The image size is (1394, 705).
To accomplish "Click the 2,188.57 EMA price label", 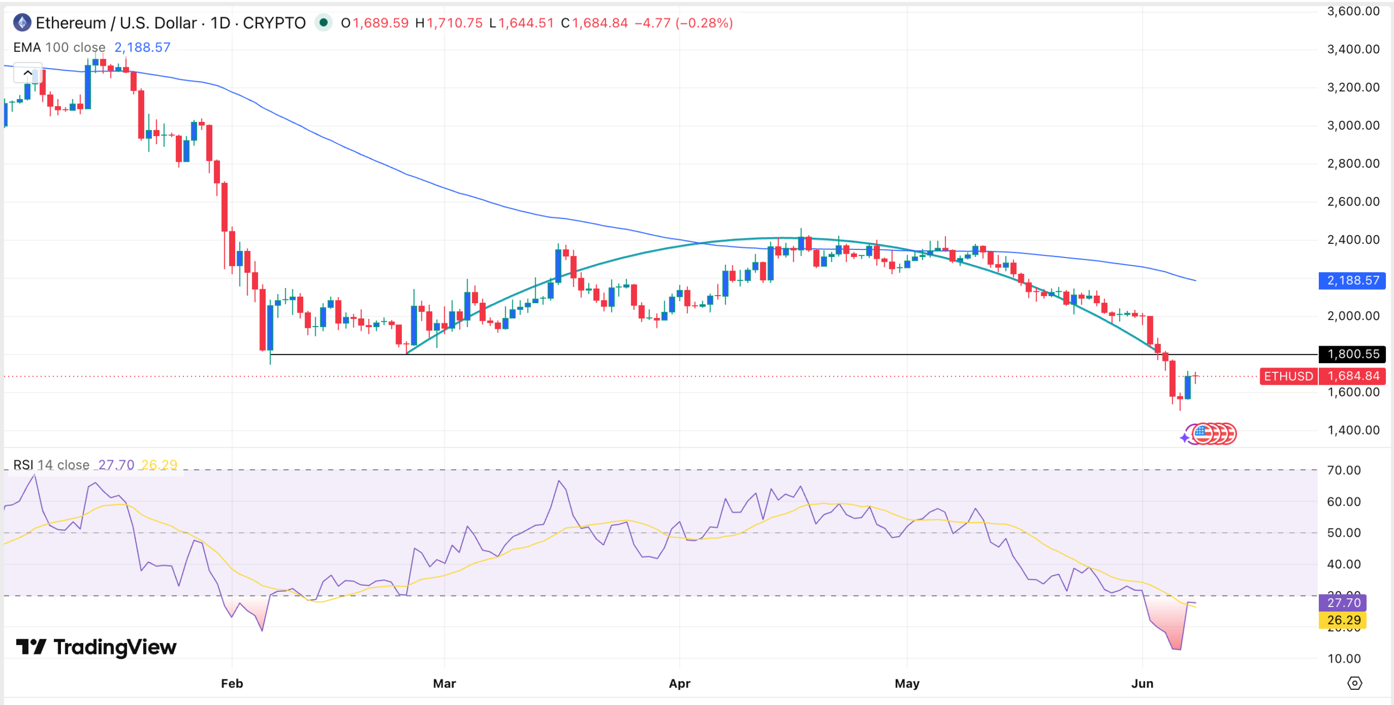I will coord(1352,280).
